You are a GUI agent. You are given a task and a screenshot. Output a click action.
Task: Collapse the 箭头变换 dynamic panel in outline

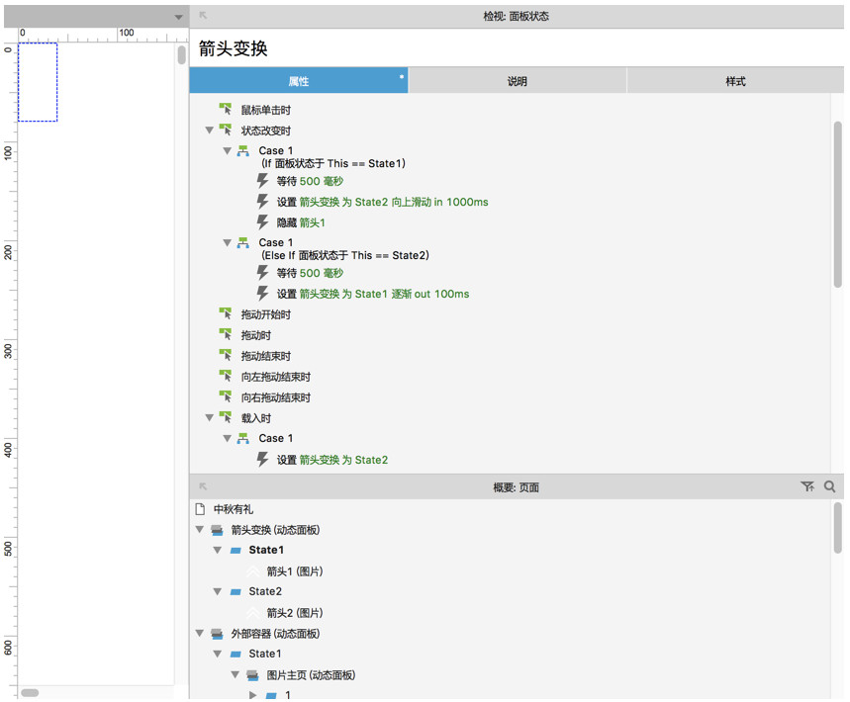click(x=200, y=530)
